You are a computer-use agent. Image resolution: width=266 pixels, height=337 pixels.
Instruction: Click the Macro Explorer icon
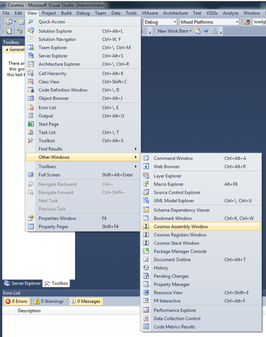(x=146, y=184)
